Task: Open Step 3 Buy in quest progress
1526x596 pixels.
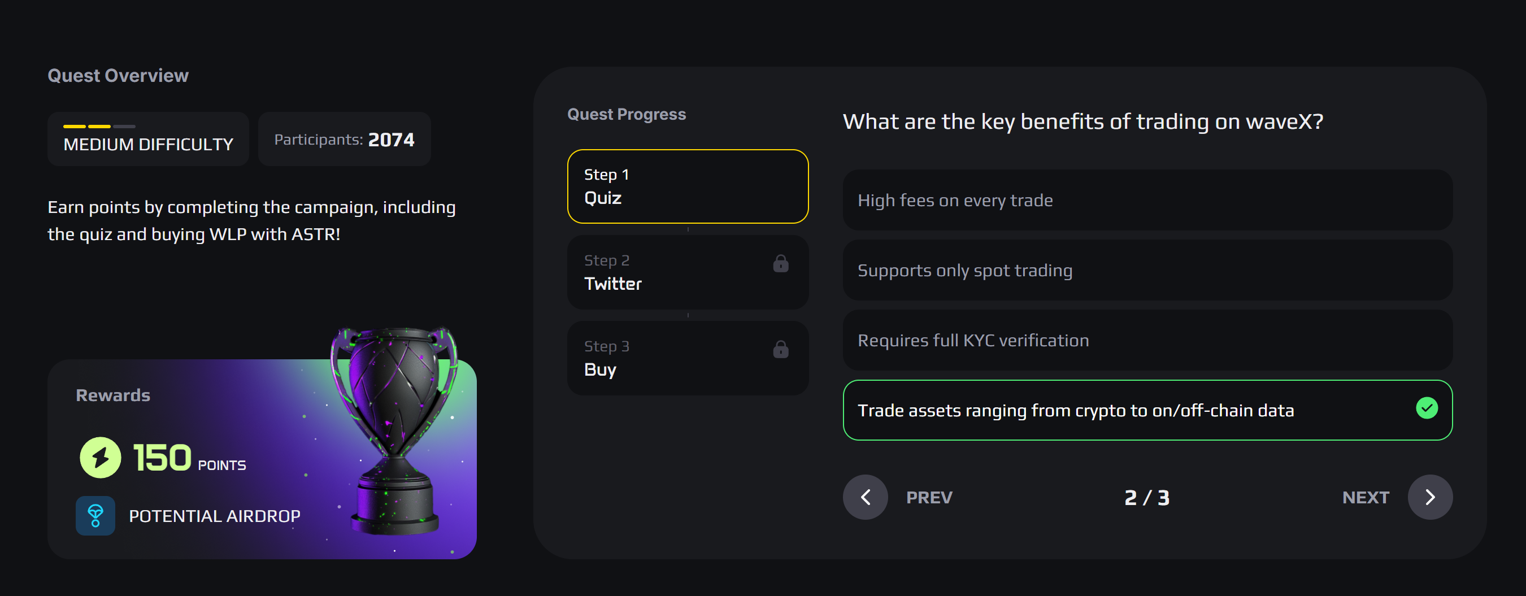Action: [687, 358]
